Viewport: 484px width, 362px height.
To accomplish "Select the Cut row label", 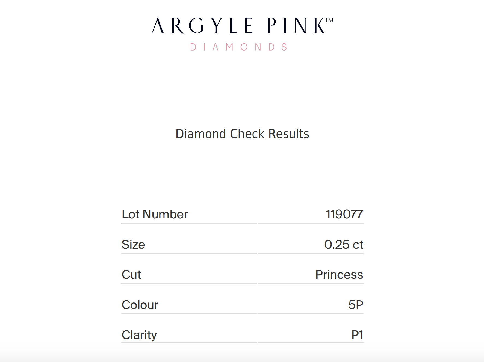I will [x=131, y=275].
